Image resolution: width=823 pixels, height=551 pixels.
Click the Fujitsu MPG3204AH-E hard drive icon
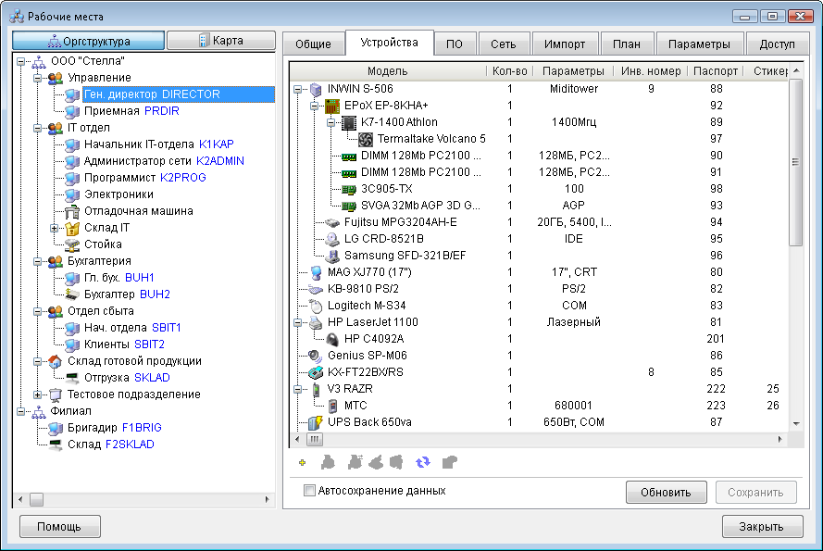coord(333,222)
